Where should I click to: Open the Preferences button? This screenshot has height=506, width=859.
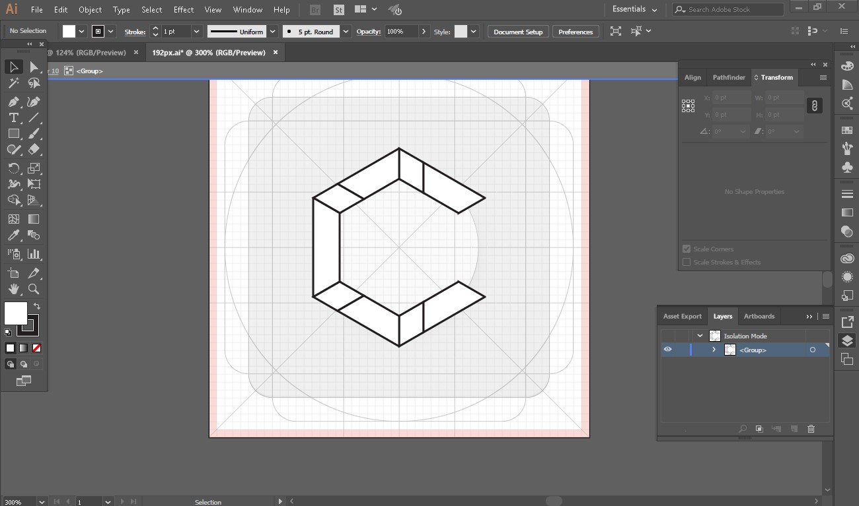tap(575, 32)
